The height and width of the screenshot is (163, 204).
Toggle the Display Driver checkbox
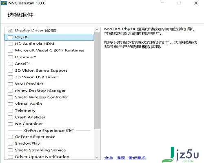[10, 31]
